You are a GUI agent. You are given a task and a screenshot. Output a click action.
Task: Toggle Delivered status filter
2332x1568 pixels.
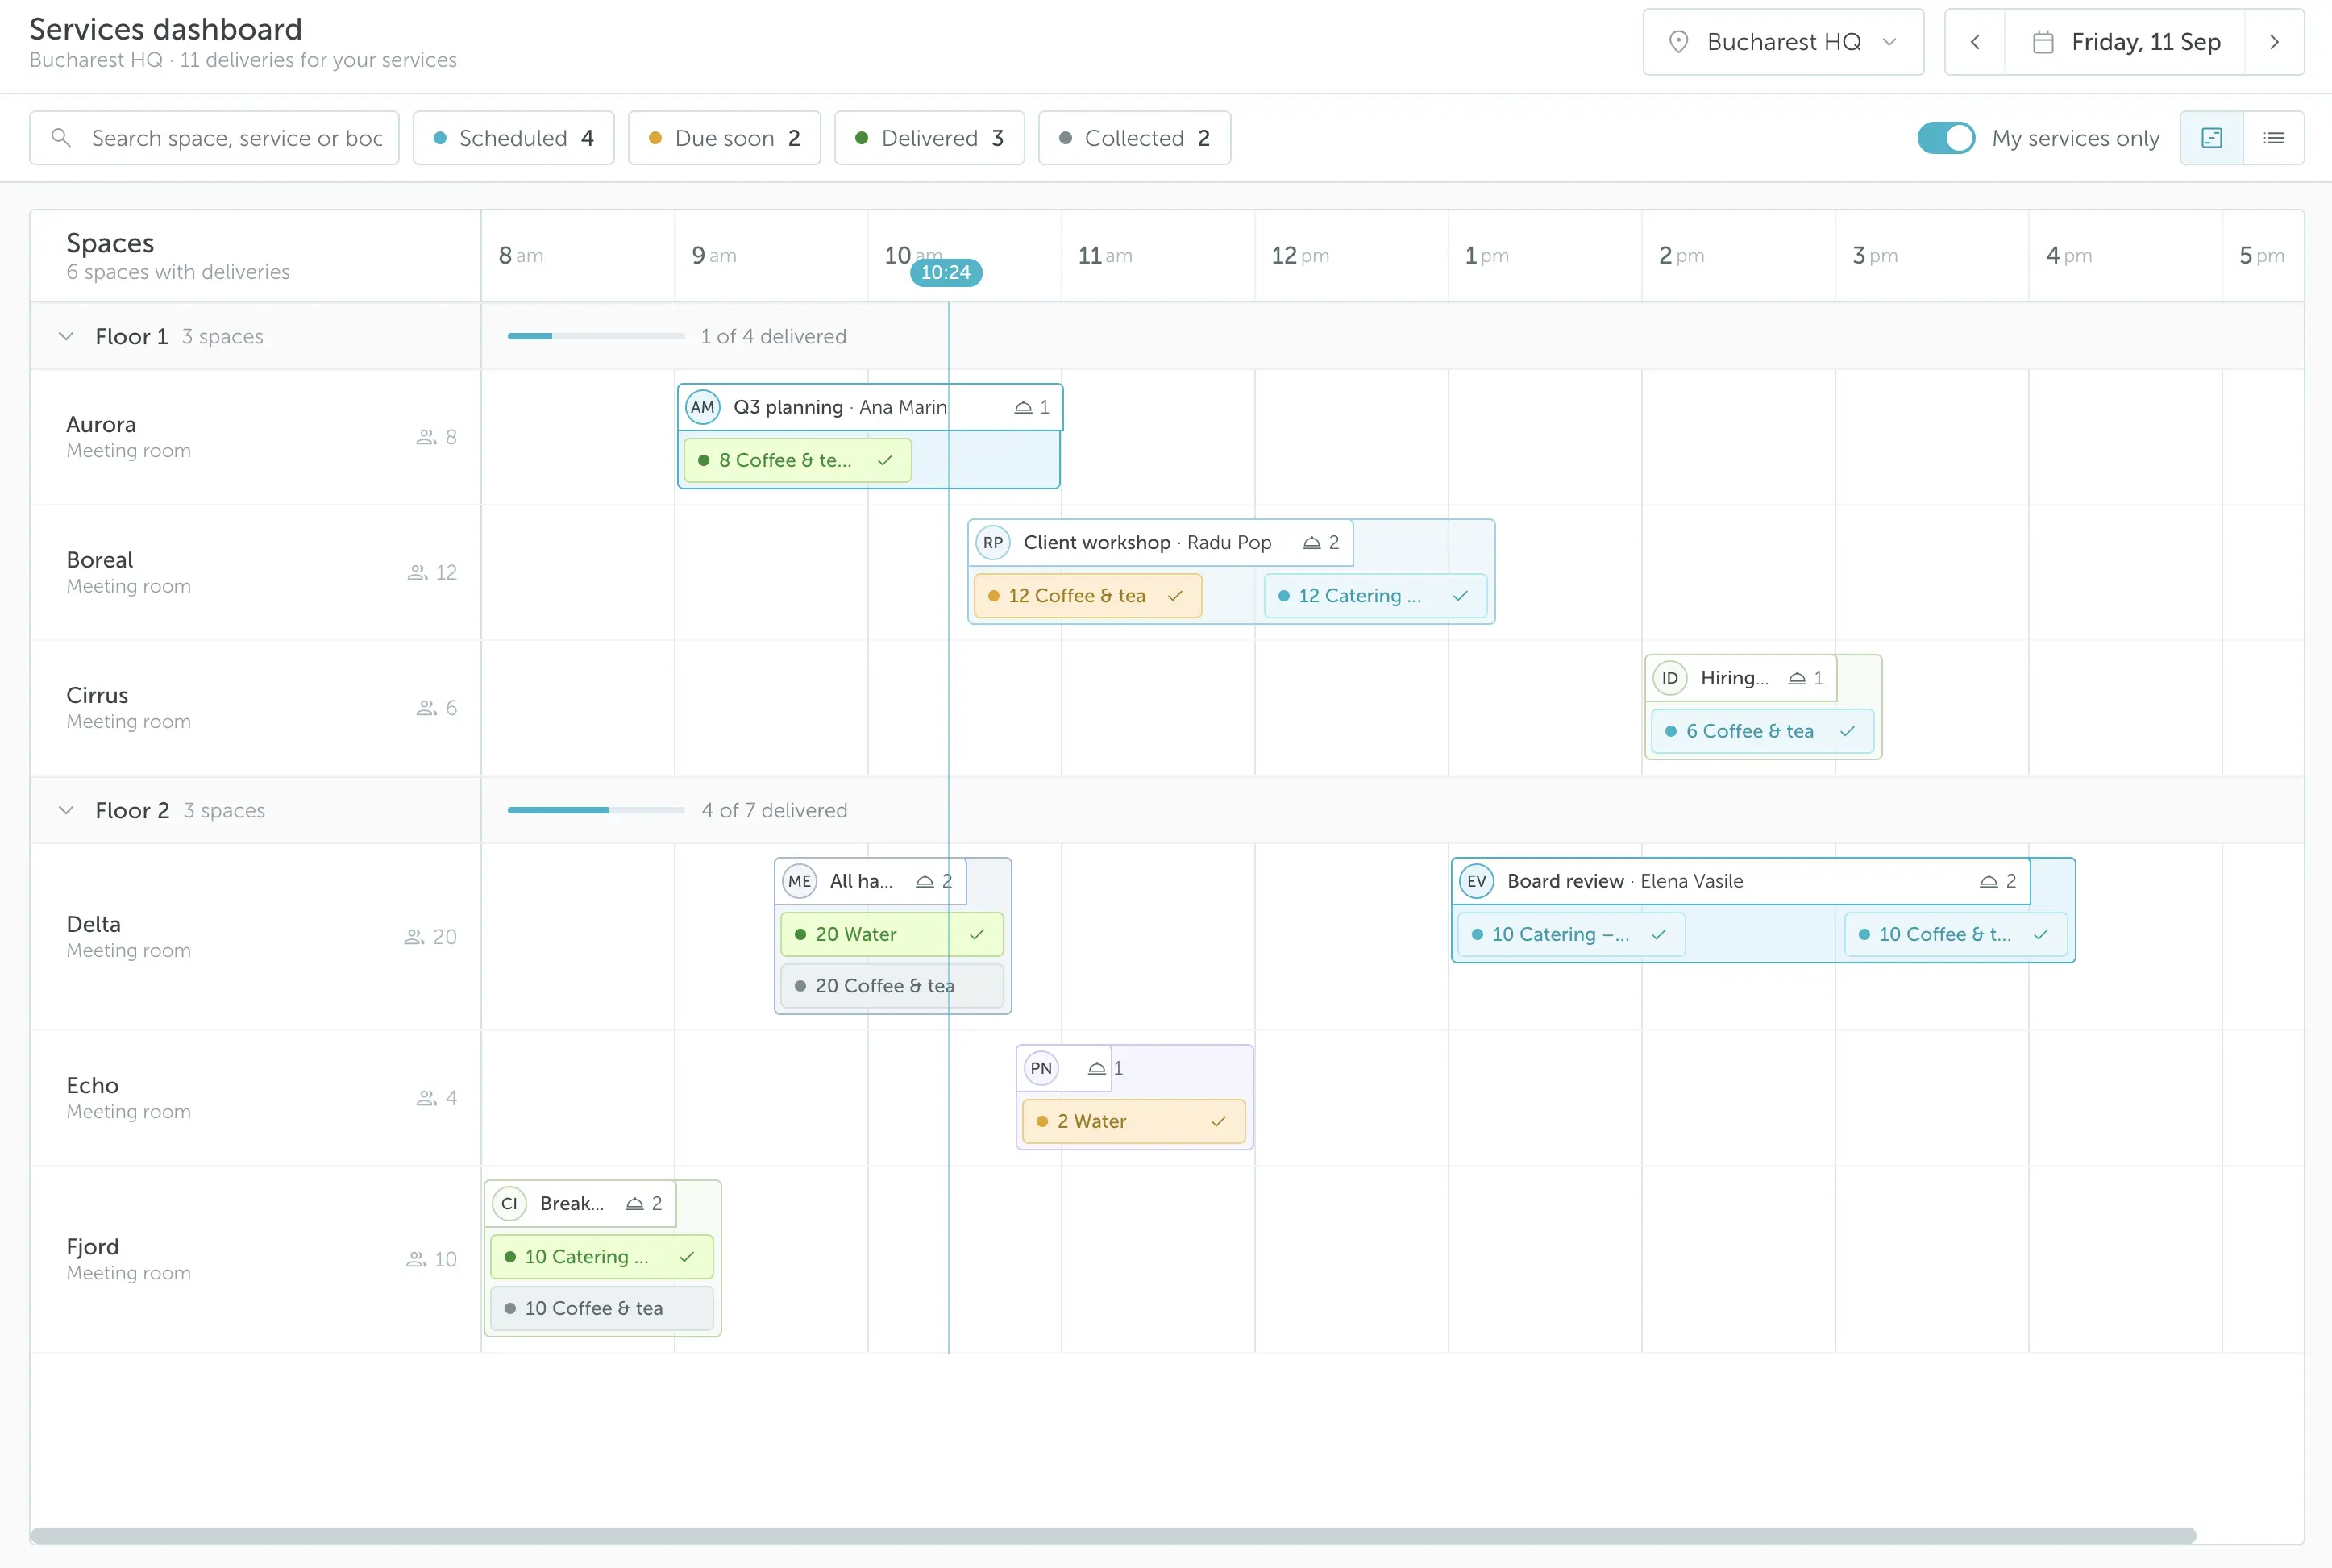click(x=930, y=138)
